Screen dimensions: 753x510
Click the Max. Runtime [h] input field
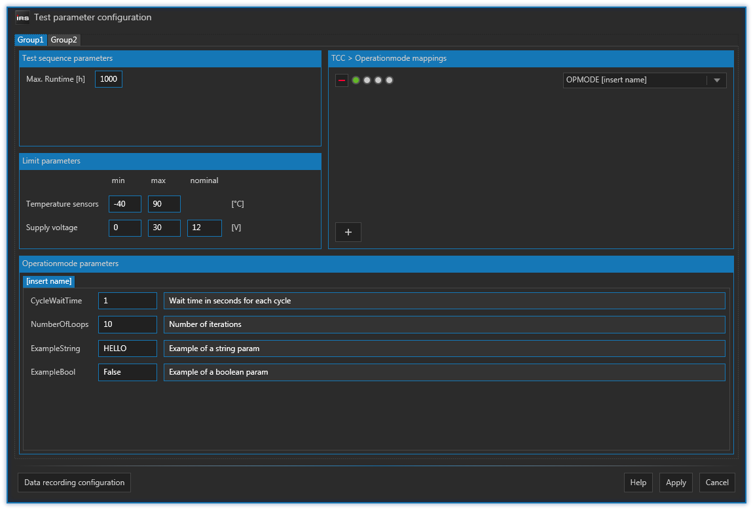[x=109, y=79]
